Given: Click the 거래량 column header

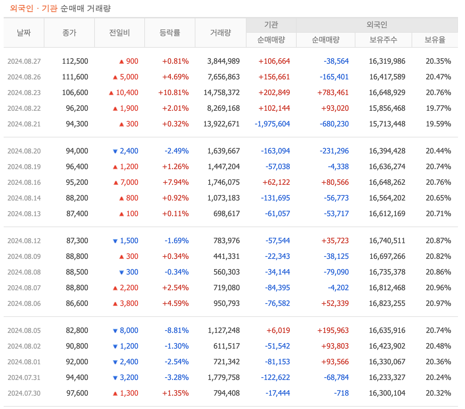Looking at the screenshot, I should pos(220,32).
